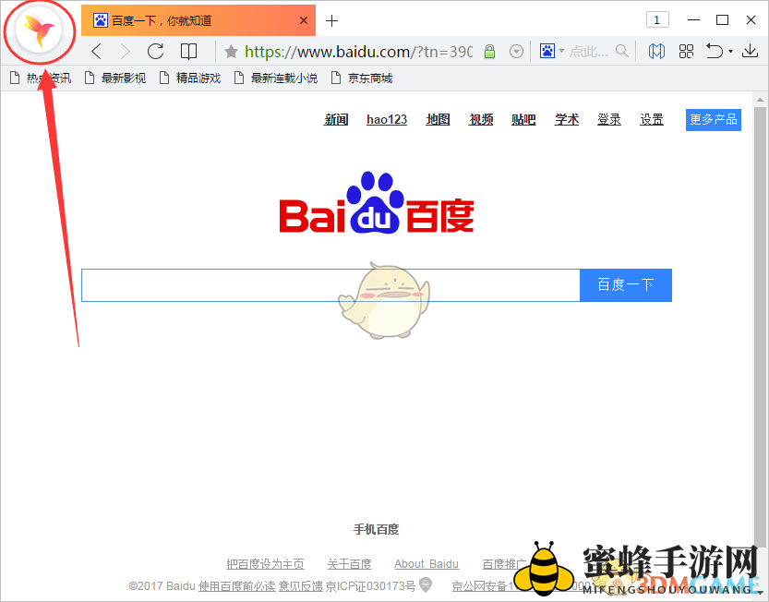
Task: Click the 手机百度 label
Action: pyautogui.click(x=376, y=529)
